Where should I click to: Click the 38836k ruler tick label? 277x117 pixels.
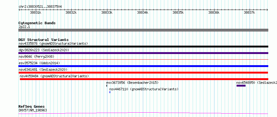(214, 12)
